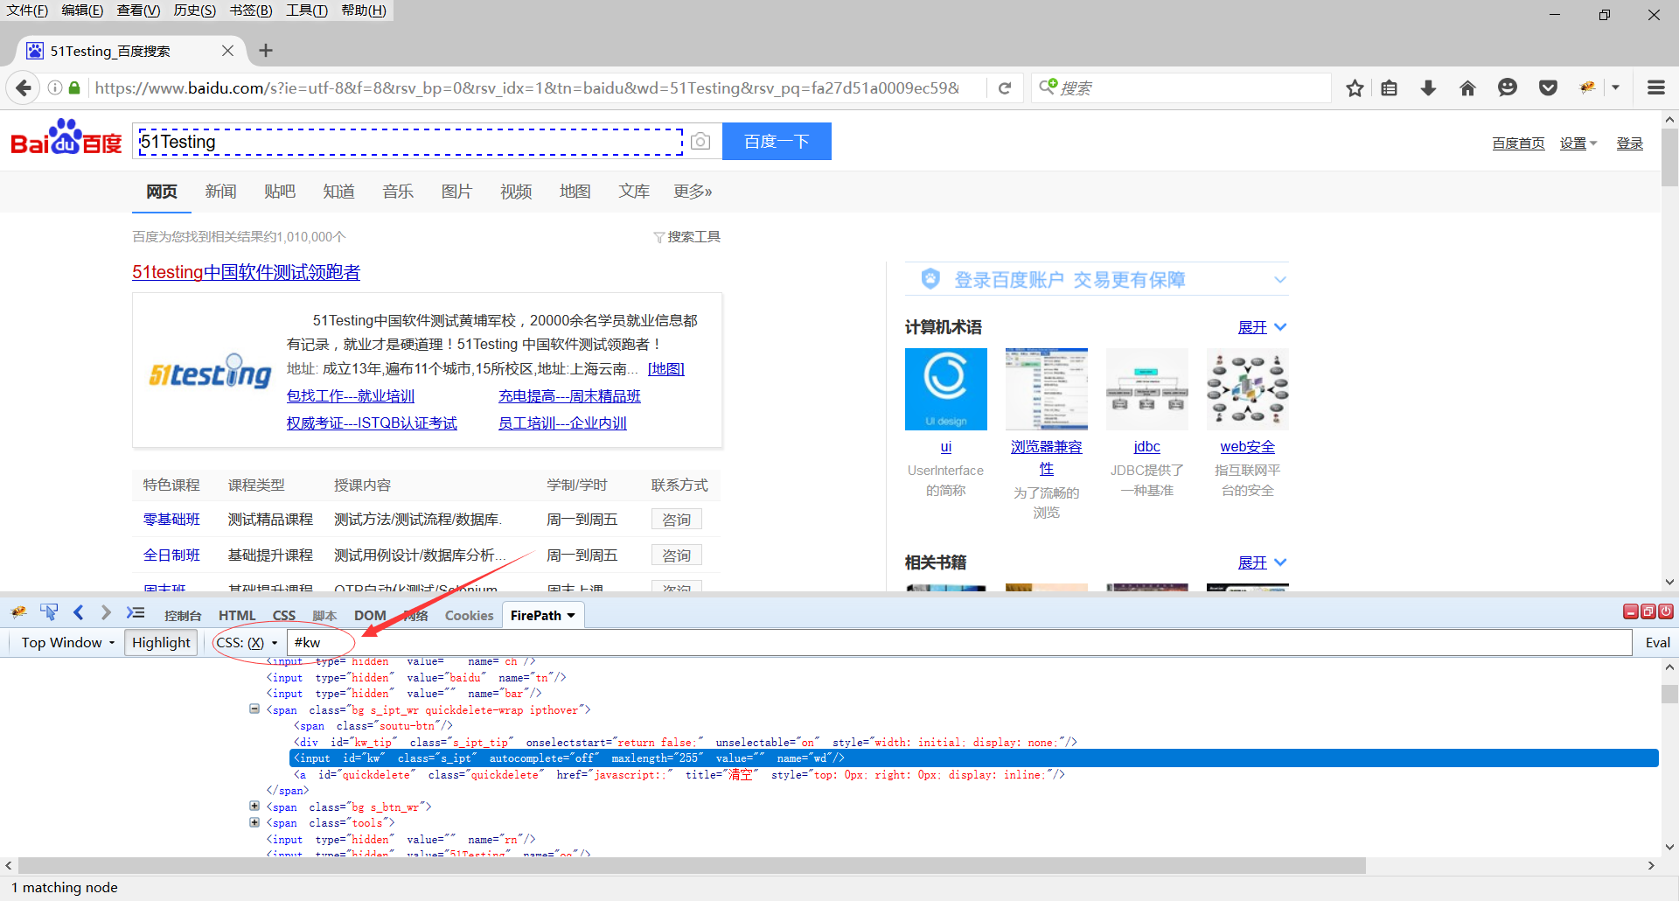Screen dimensions: 1679x901
Task: Select the highlighted input id="kw" HTML line
Action: 974,758
